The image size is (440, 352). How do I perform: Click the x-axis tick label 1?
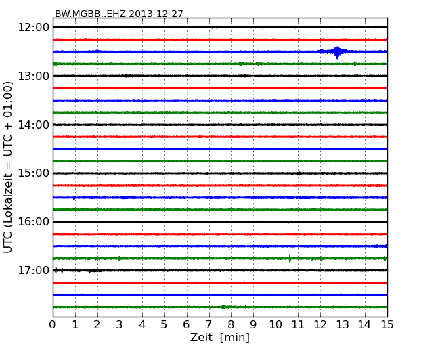[75, 325]
